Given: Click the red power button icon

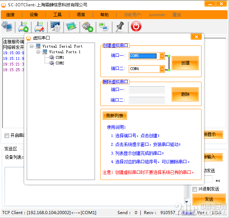Looking at the screenshot, I should (136, 26).
